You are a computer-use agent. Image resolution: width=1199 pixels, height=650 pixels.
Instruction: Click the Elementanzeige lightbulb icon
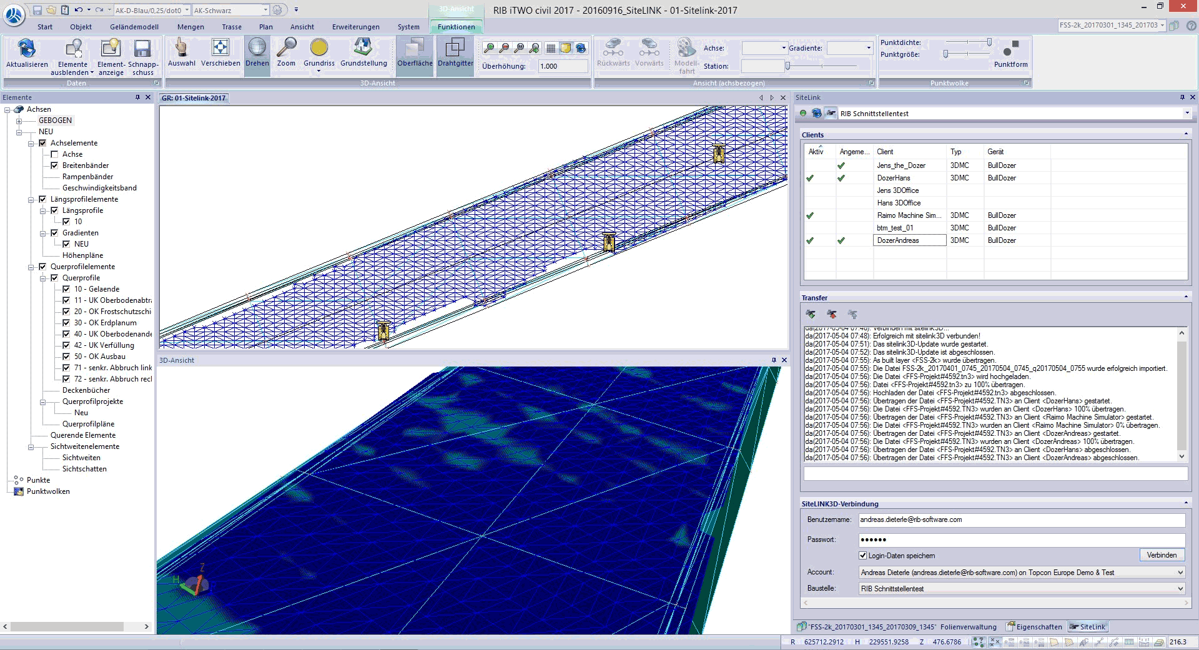point(111,49)
